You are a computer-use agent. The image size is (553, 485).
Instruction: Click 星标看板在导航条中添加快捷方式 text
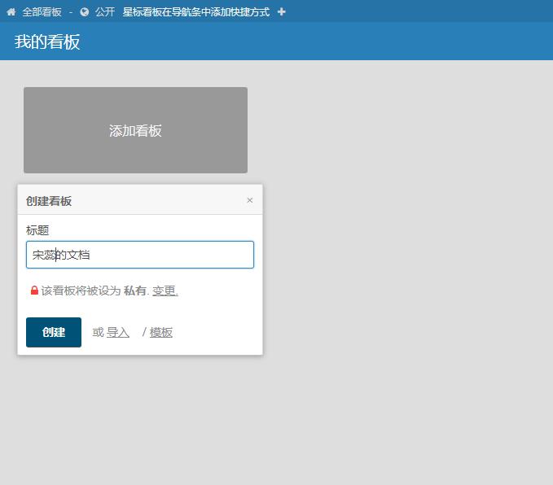(x=196, y=12)
